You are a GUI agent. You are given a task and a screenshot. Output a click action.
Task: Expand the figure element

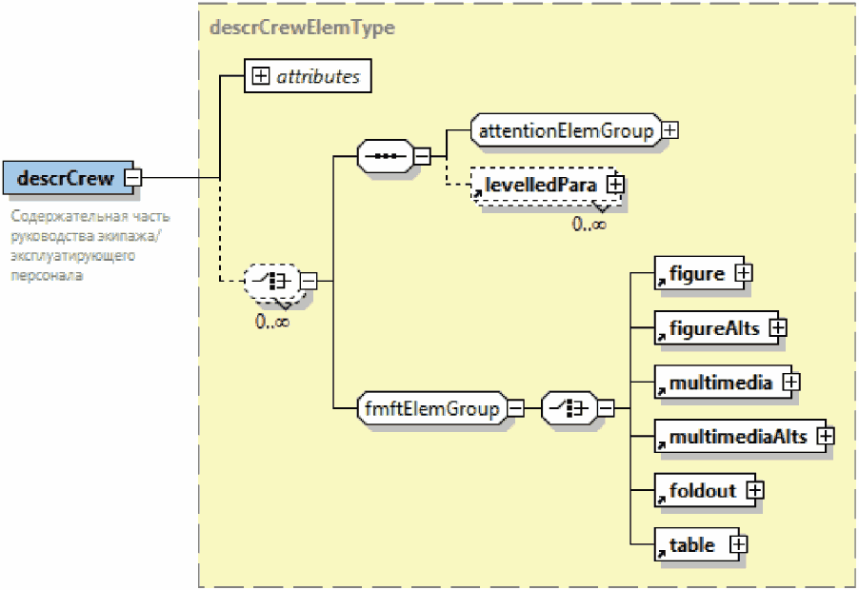(743, 273)
